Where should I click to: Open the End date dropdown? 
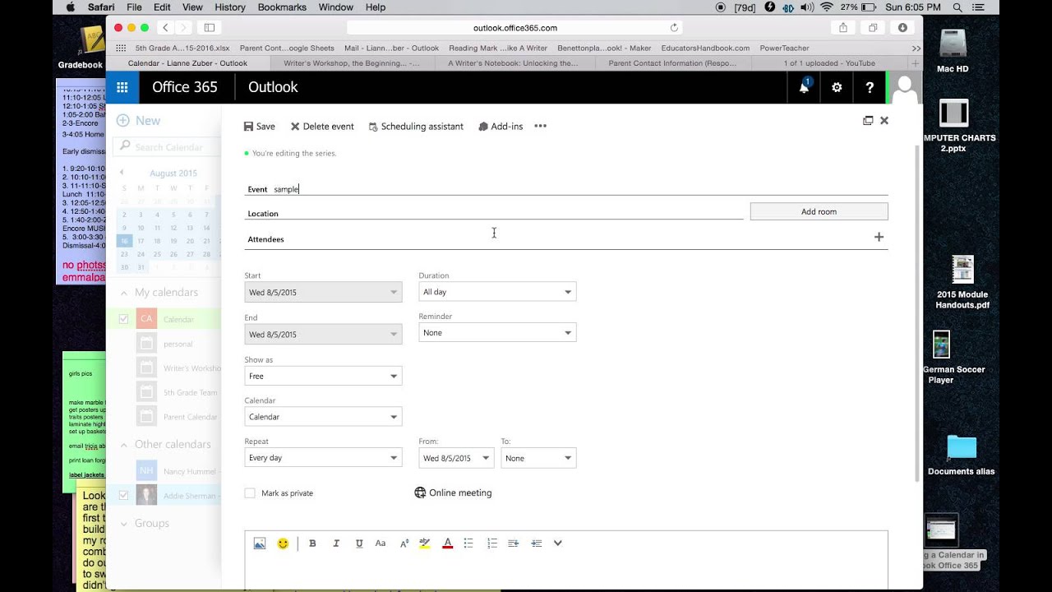coord(323,335)
